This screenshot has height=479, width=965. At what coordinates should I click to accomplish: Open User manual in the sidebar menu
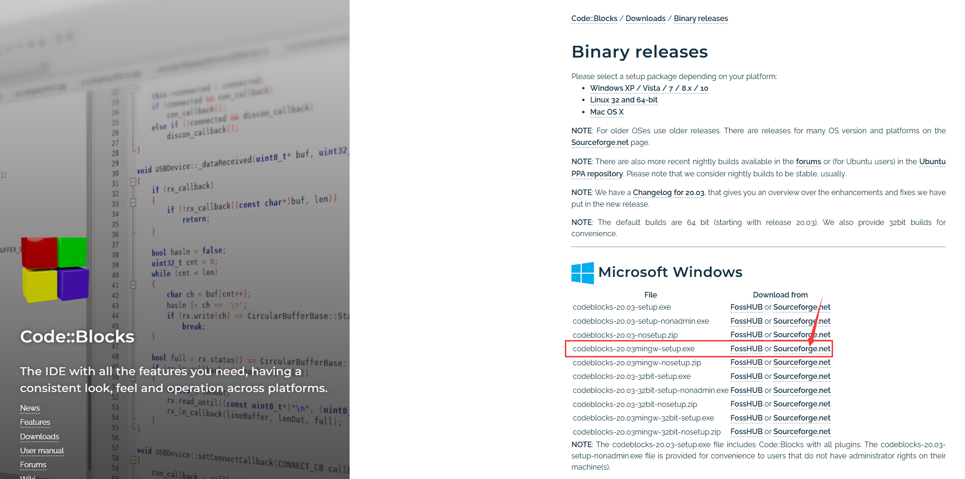coord(42,450)
